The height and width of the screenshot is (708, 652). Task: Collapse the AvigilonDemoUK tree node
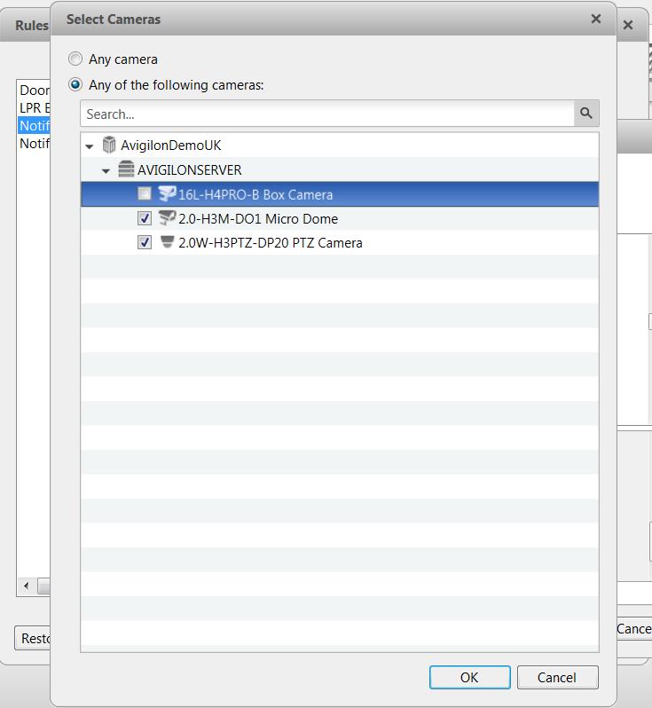pos(90,146)
